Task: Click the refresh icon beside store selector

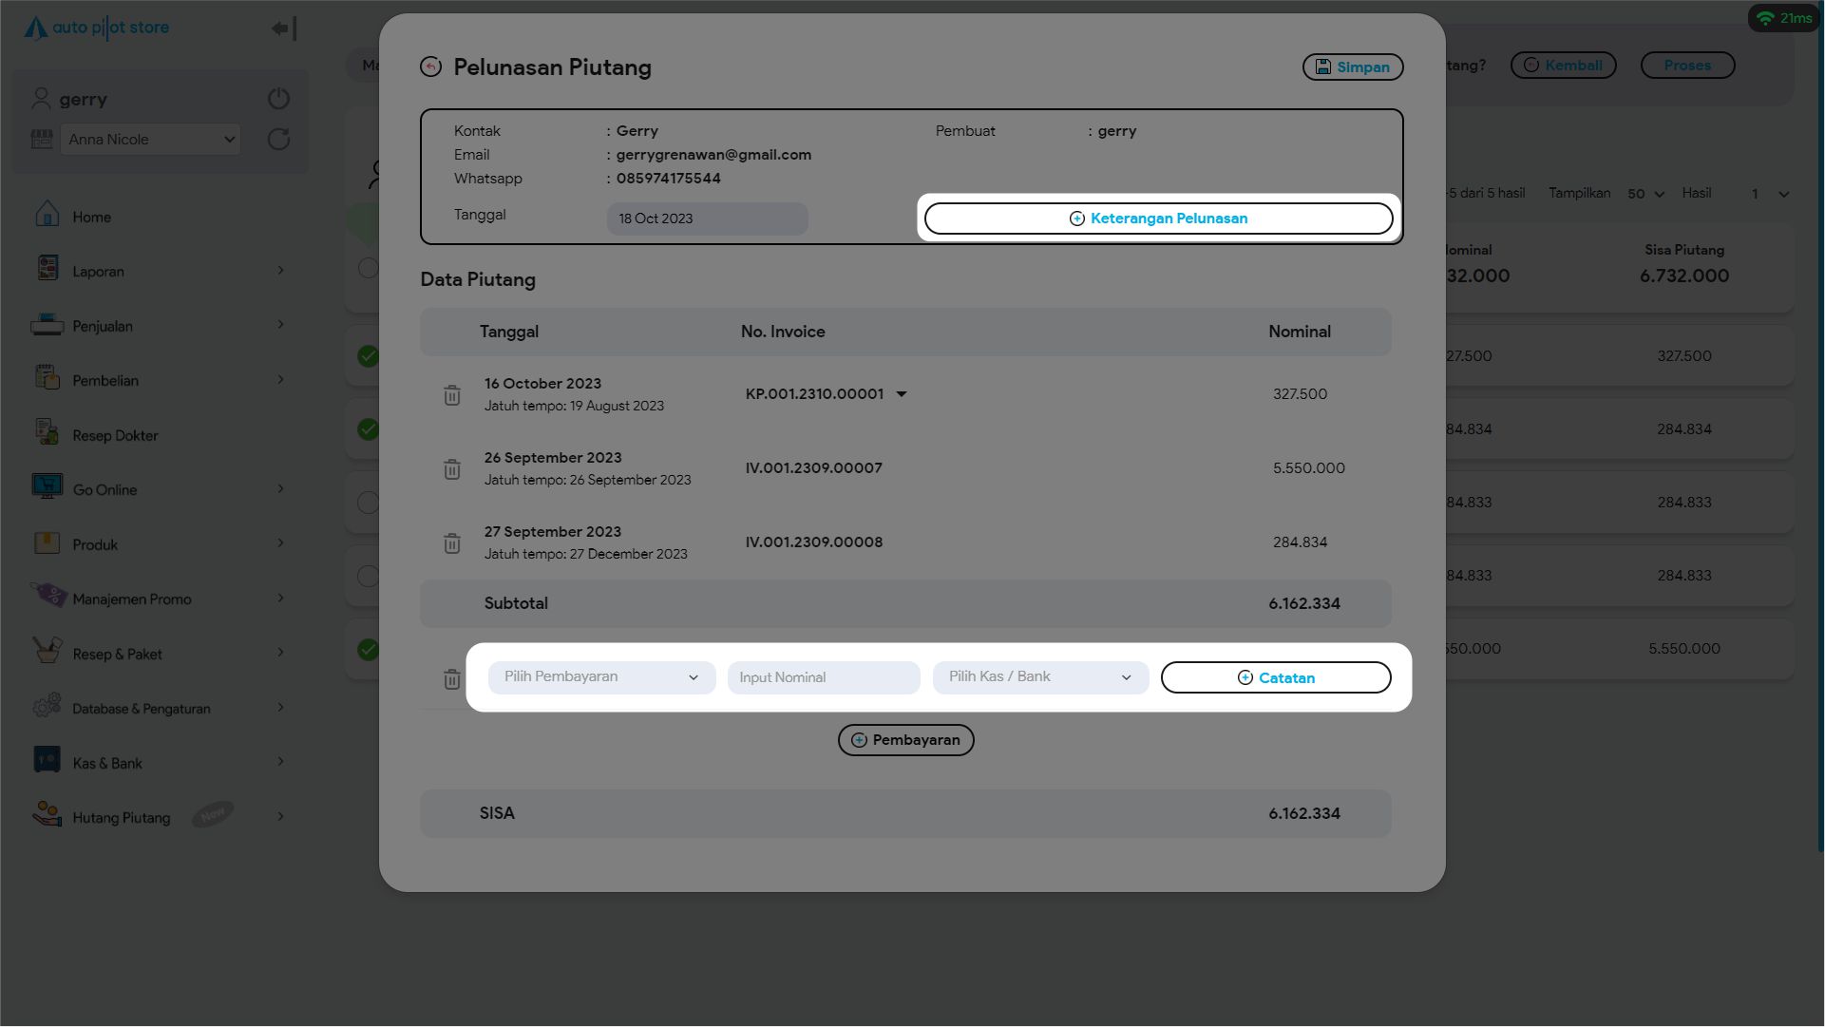Action: (278, 140)
